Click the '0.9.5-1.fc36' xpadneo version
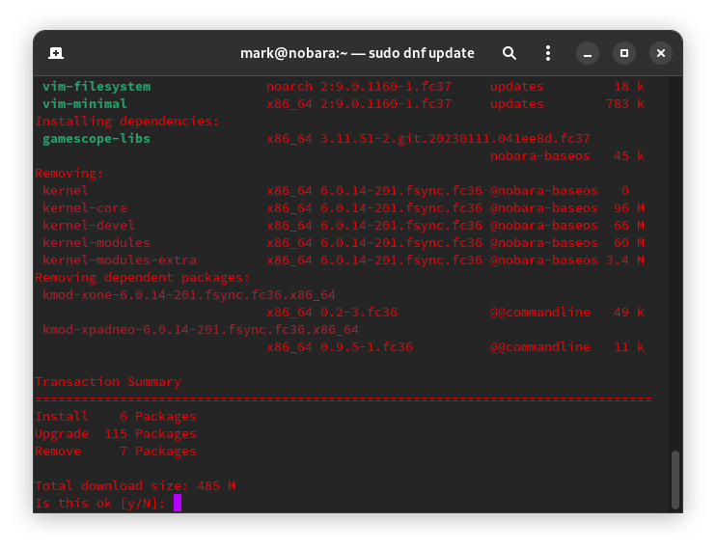This screenshot has width=716, height=549. 367,346
